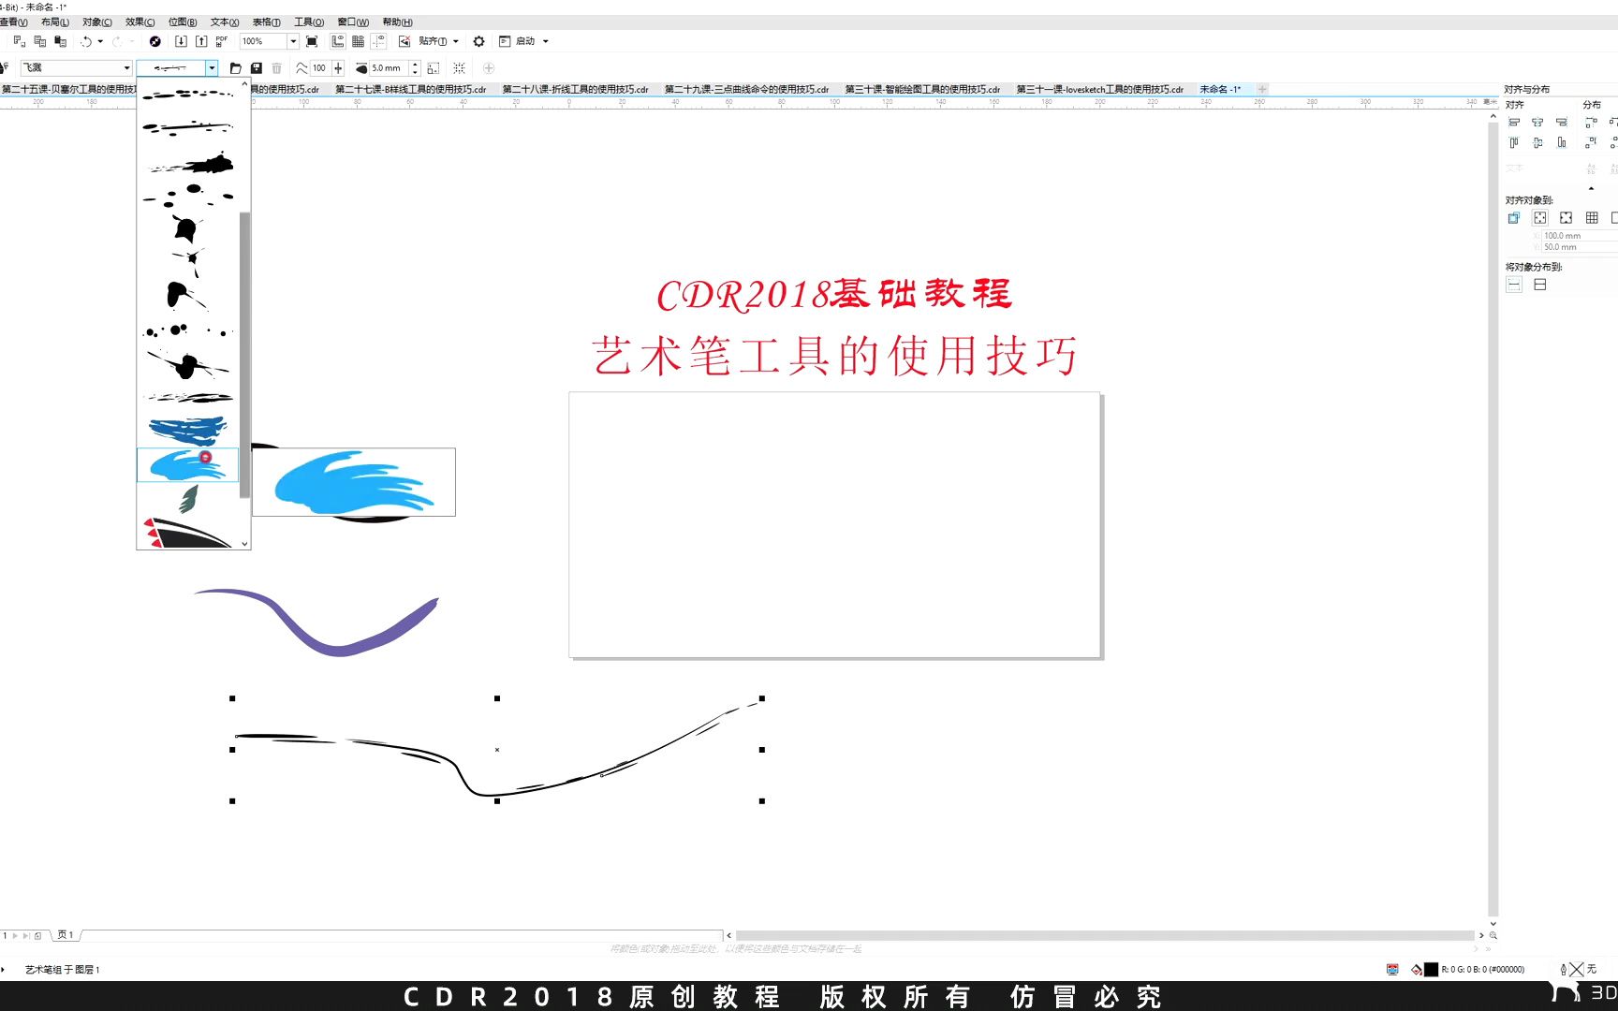Click the freehand smoothing value field
Screen dimensions: 1618x1011
point(319,68)
